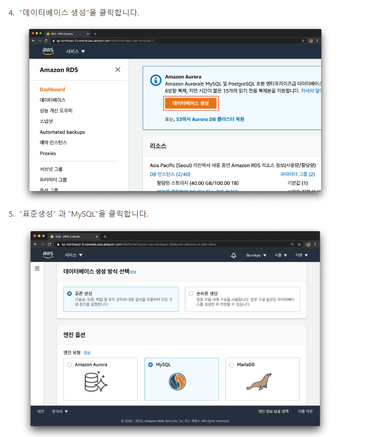Open 예약 인스턴스 in the sidebar
Image resolution: width=377 pixels, height=437 pixels.
click(x=53, y=142)
